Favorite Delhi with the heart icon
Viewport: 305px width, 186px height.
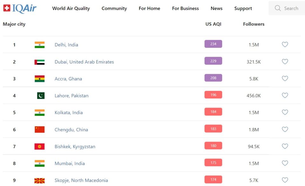click(285, 44)
